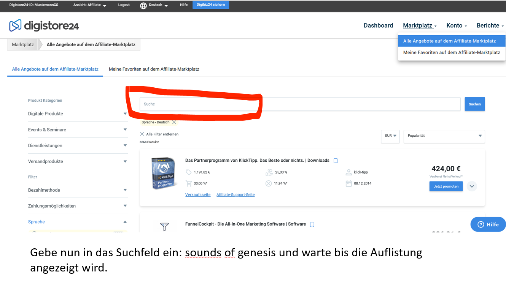Open the Popularität sort dropdown

(444, 136)
